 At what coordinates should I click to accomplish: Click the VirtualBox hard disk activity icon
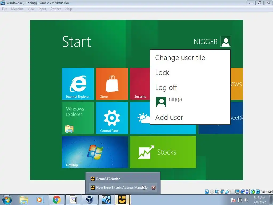pos(207,192)
